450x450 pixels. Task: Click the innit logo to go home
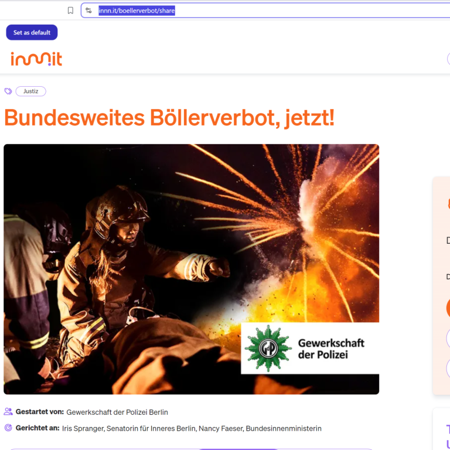coord(36,59)
